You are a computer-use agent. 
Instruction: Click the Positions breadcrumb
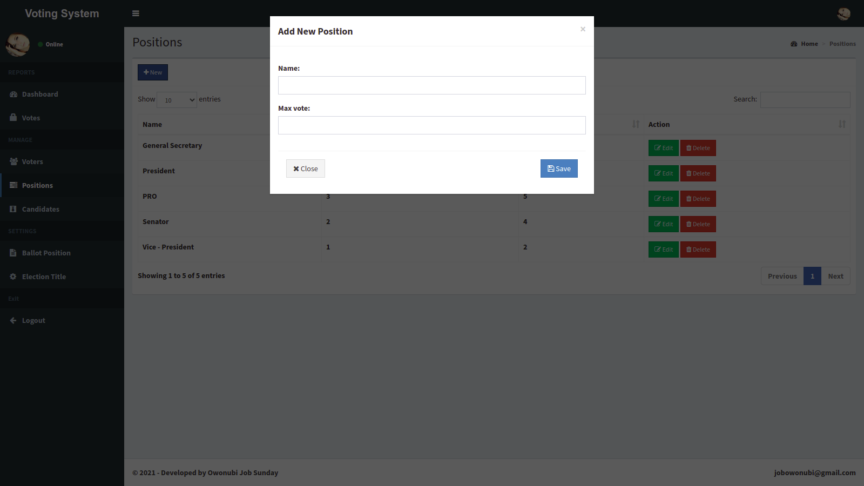point(842,44)
